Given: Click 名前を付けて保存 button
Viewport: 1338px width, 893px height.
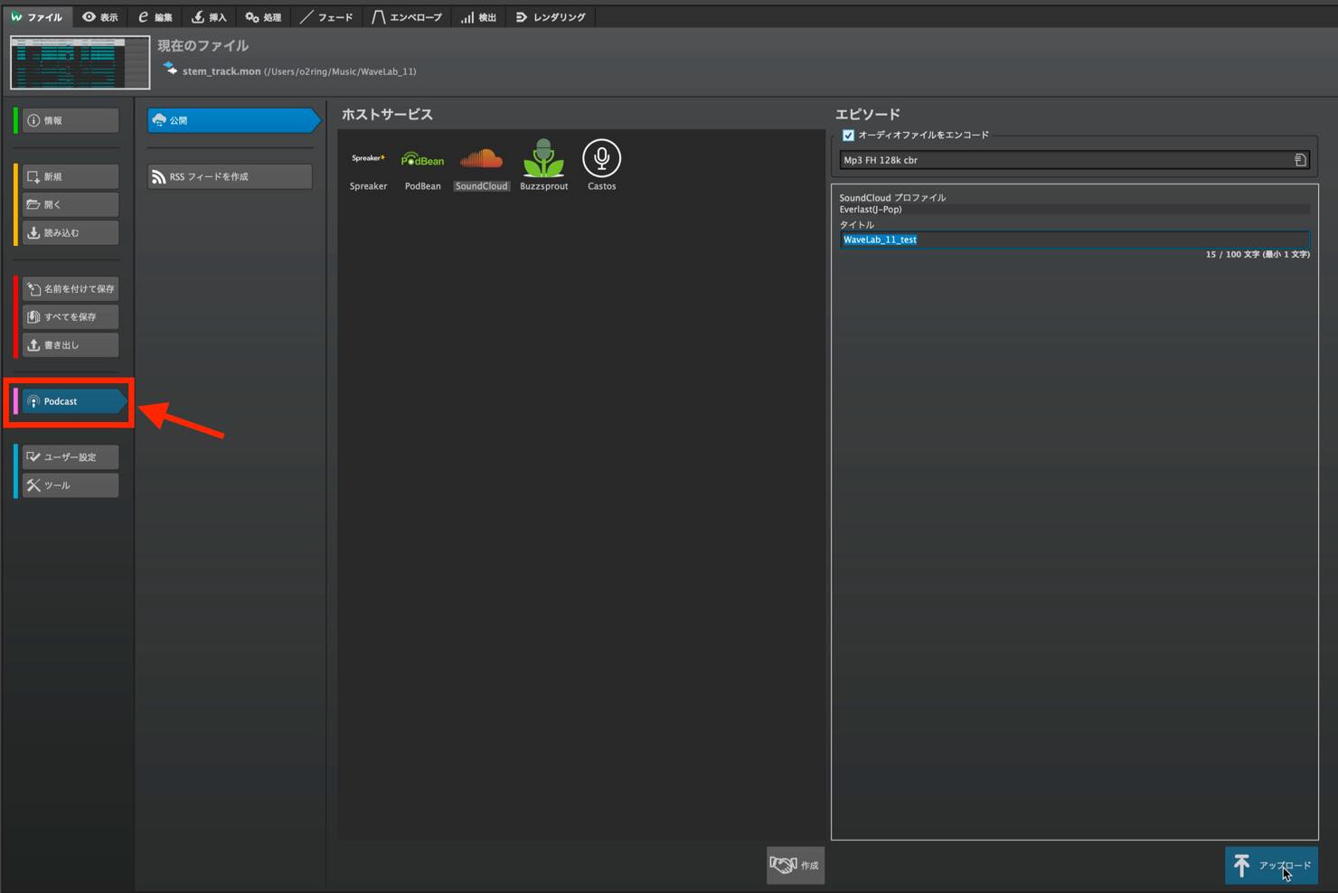Looking at the screenshot, I should [x=71, y=288].
